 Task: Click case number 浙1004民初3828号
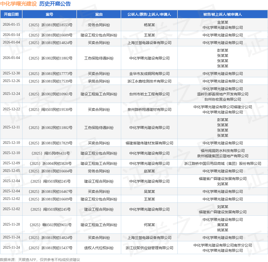(51, 163)
